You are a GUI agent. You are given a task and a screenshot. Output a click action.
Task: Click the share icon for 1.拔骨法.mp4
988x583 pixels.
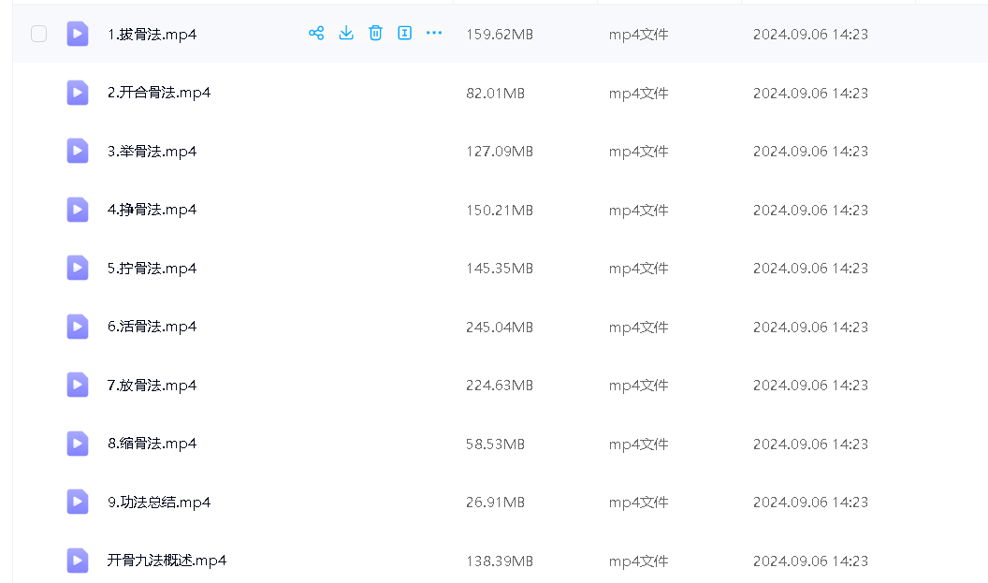316,34
